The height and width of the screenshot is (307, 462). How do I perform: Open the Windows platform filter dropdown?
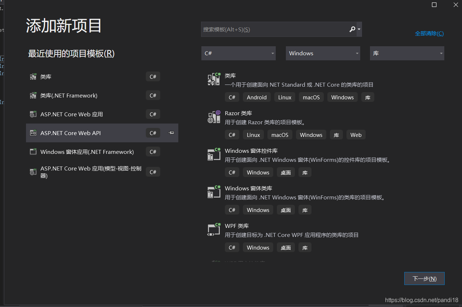tap(323, 53)
